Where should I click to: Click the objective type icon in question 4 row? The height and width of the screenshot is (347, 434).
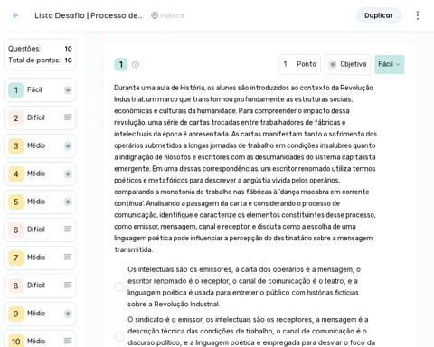68,173
